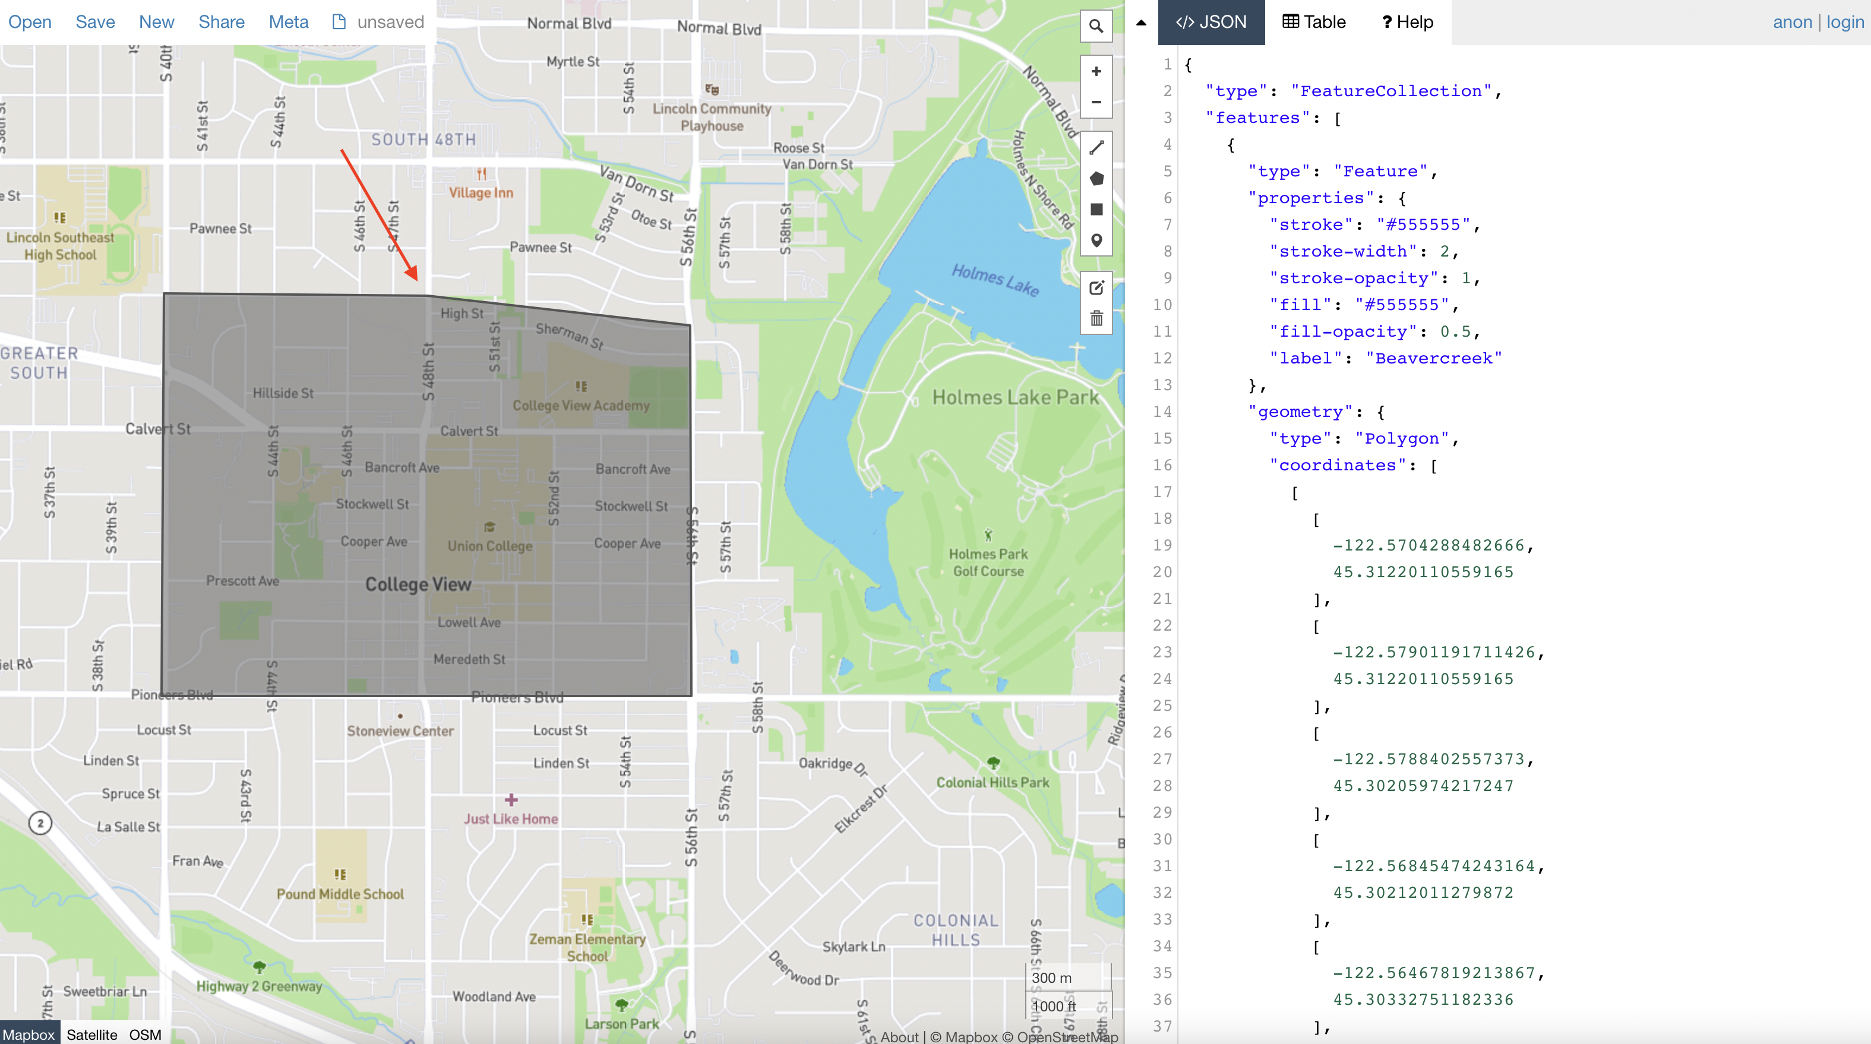This screenshot has height=1044, width=1871.
Task: Click the Larson Park tree icon
Action: point(622,1005)
